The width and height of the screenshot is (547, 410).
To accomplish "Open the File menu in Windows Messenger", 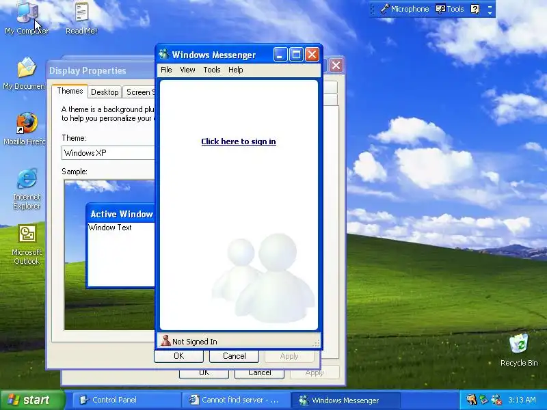I will click(166, 70).
